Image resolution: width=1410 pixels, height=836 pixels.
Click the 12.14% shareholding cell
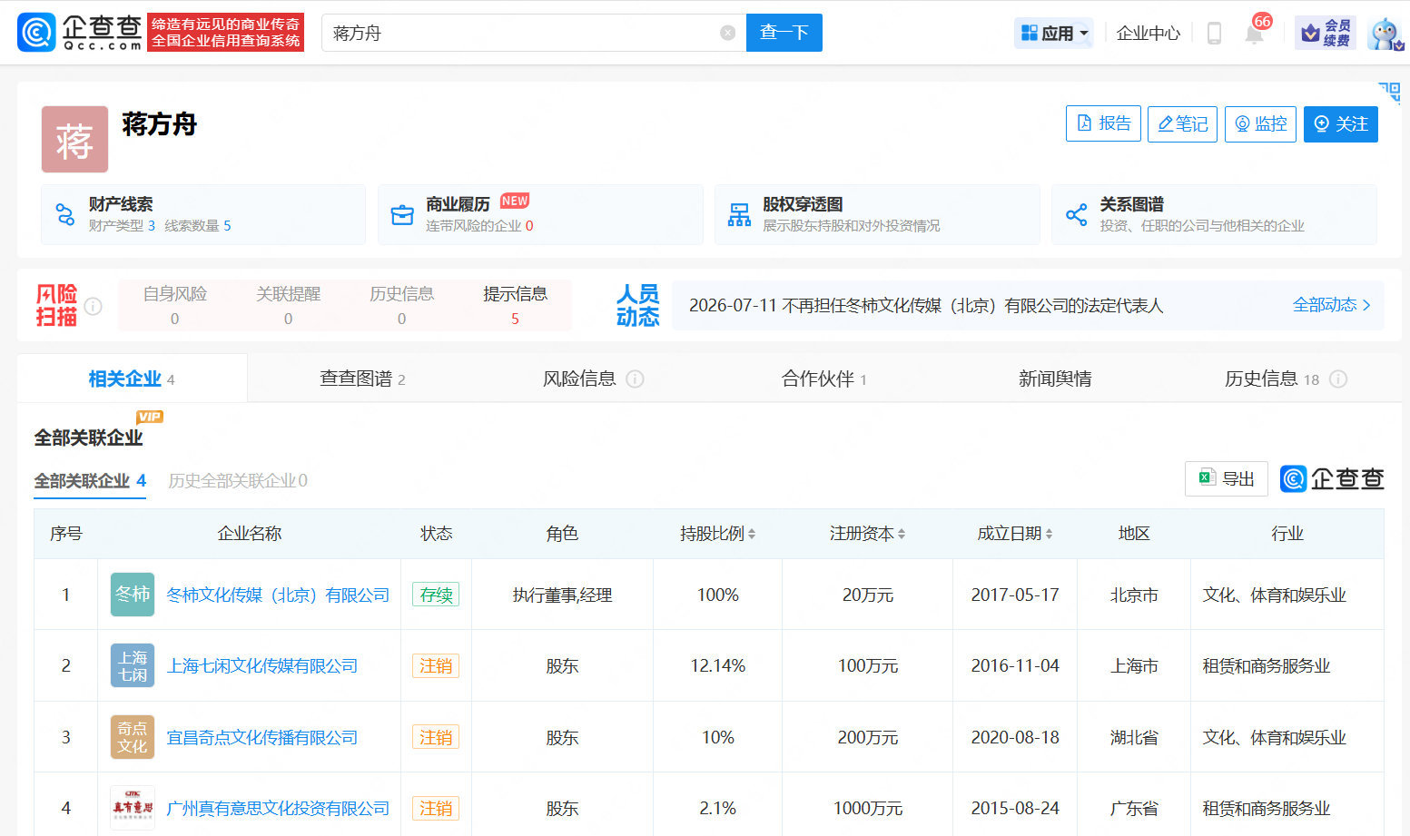(717, 665)
